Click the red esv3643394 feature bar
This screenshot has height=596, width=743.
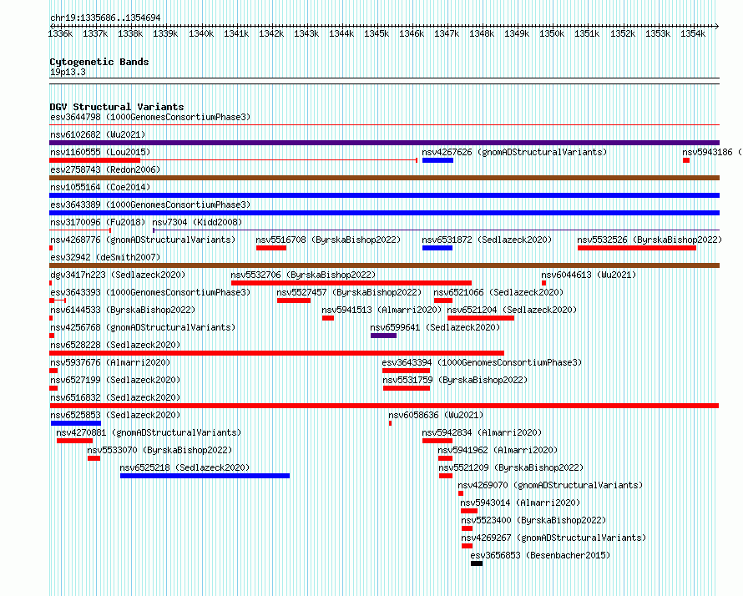(406, 371)
